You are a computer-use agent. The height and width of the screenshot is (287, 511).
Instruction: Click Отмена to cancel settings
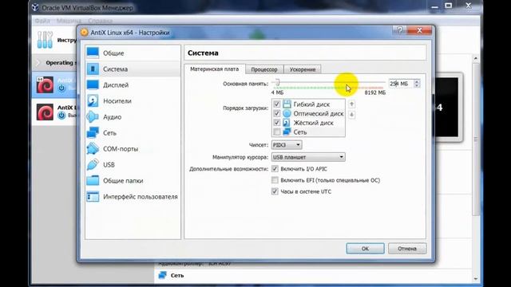(x=407, y=249)
